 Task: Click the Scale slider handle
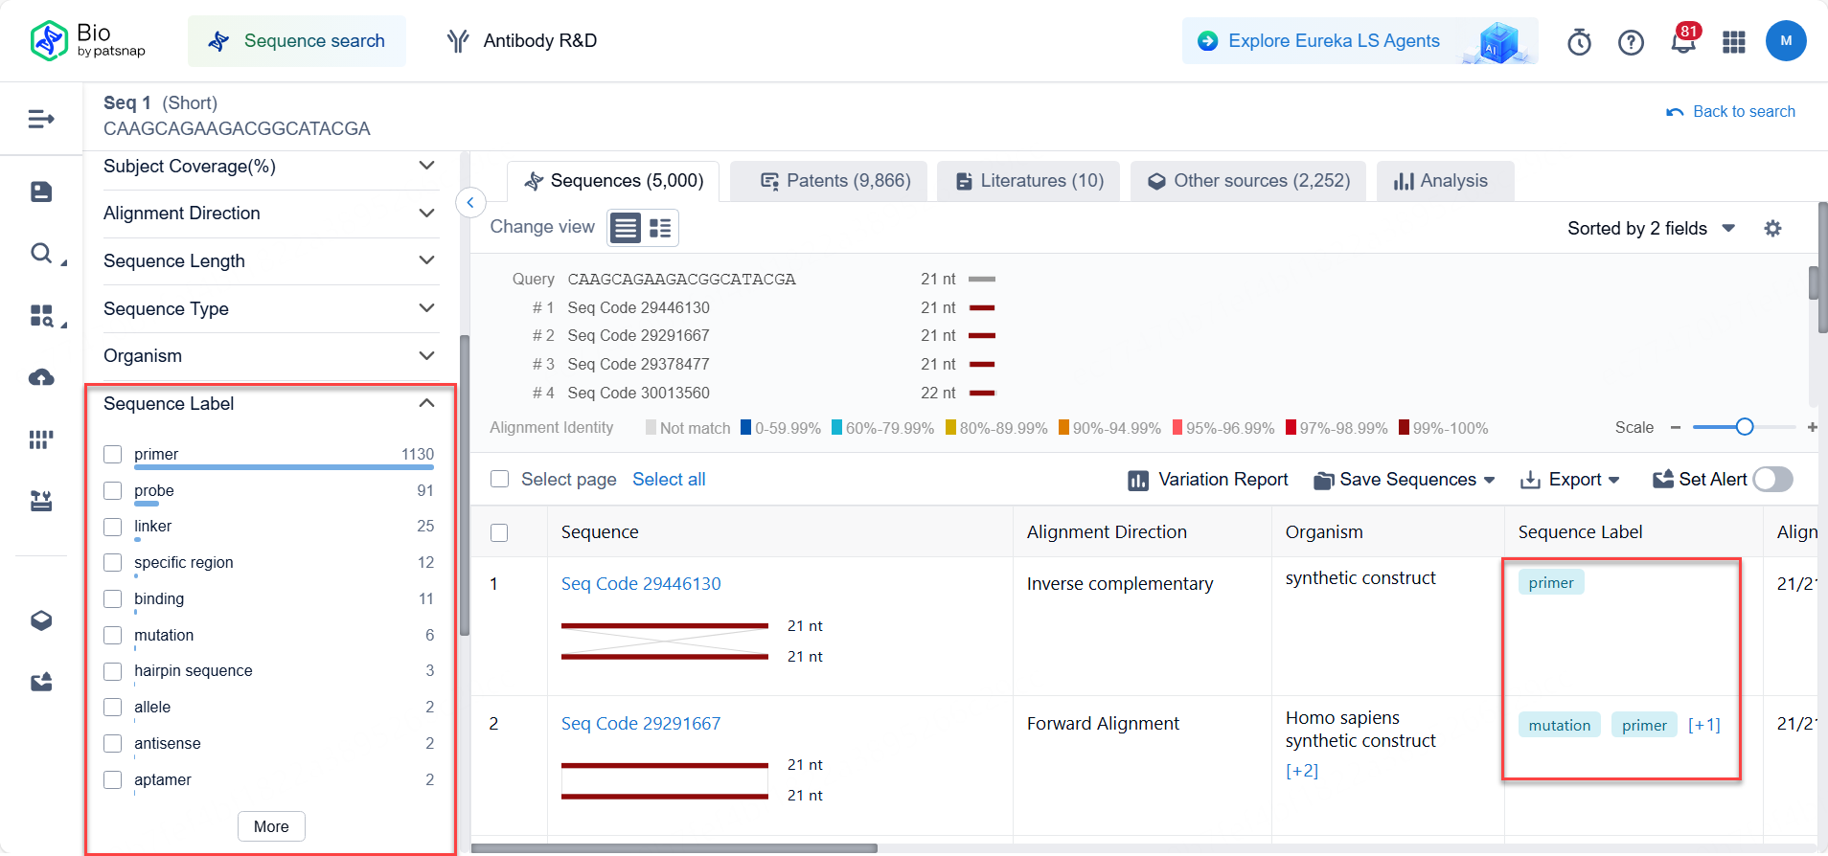1745,427
